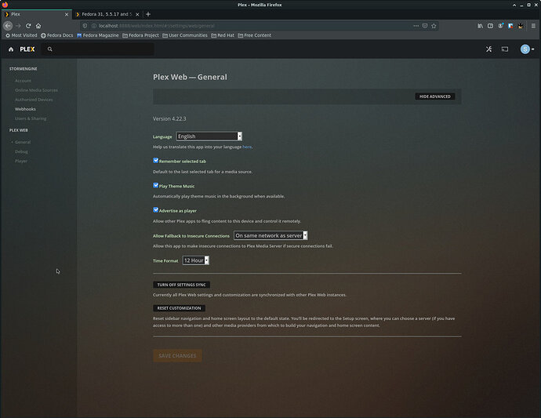The width and height of the screenshot is (541, 418).
Task: Open Account settings in sidebar
Action: tap(23, 81)
